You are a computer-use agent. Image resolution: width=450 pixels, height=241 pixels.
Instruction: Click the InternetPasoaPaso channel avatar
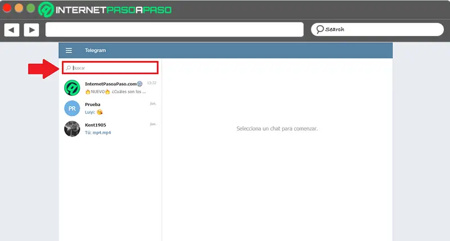pos(72,88)
